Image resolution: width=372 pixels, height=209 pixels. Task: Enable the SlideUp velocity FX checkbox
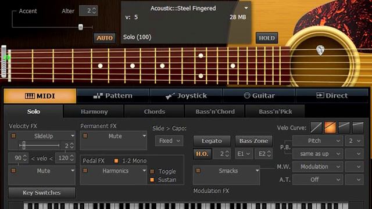coord(13,136)
